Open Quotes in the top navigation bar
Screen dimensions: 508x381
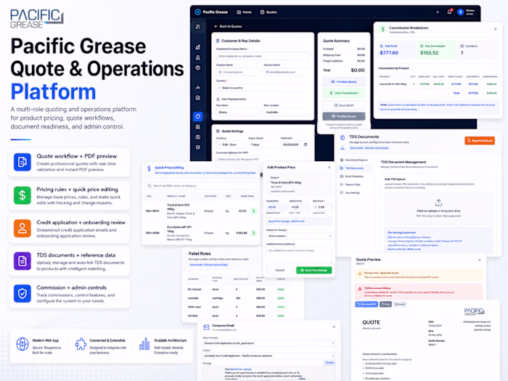(269, 12)
